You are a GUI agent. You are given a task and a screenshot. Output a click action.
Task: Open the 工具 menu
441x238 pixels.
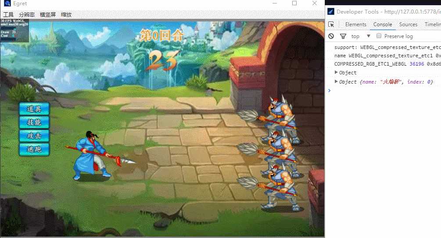coord(8,14)
